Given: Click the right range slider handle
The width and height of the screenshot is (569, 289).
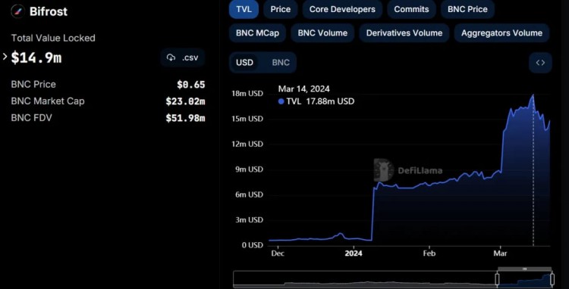Looking at the screenshot, I should pos(552,279).
